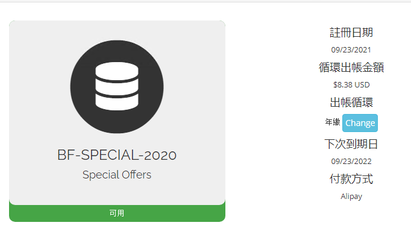The height and width of the screenshot is (243, 411).
Task: Select the $8.38 USD amount
Action: 351,85
